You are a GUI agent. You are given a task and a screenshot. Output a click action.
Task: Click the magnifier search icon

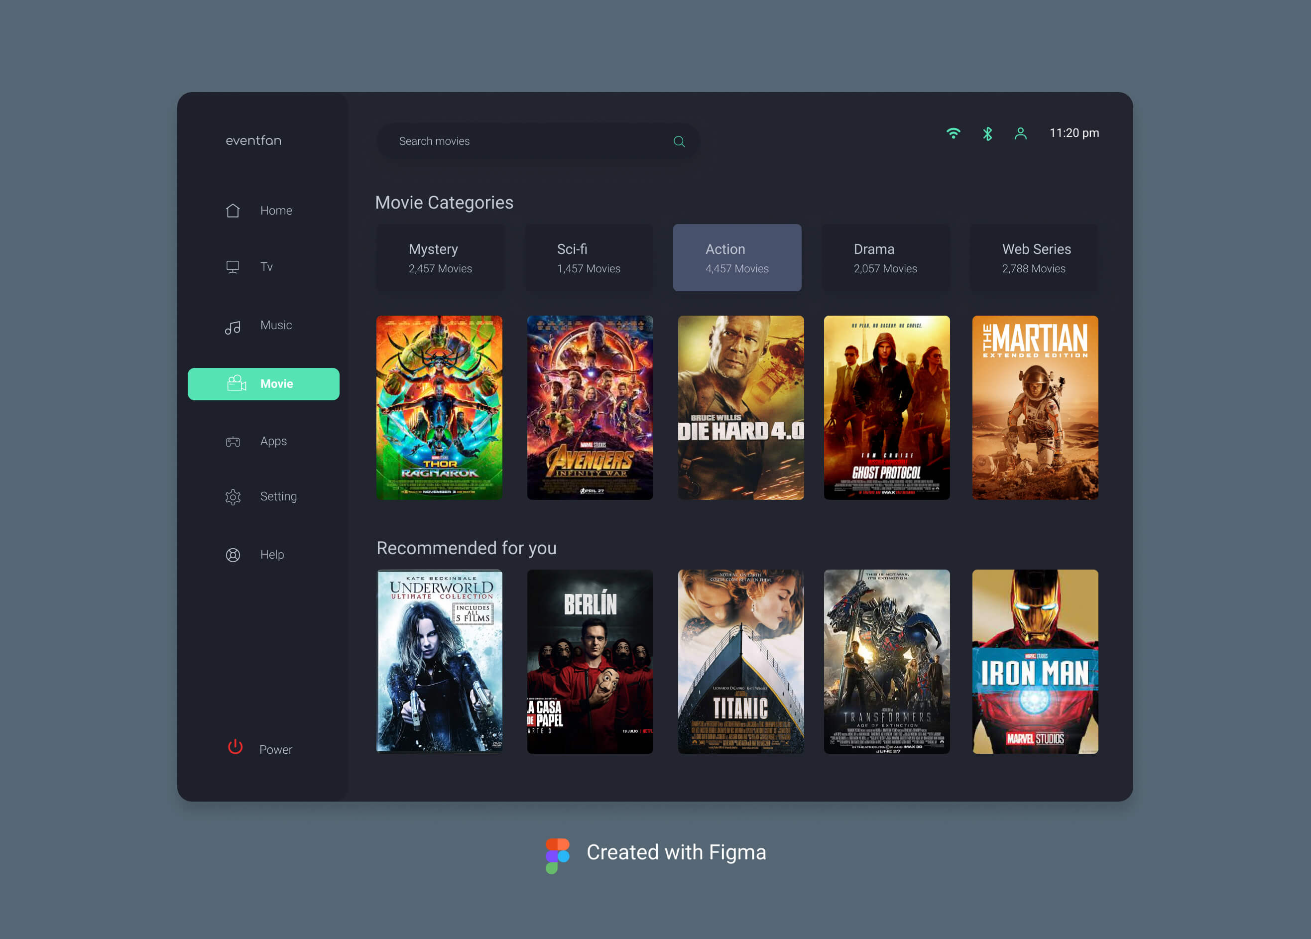click(679, 141)
